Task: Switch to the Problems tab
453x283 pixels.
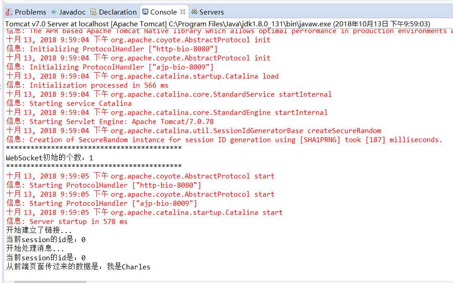Action: pyautogui.click(x=26, y=12)
